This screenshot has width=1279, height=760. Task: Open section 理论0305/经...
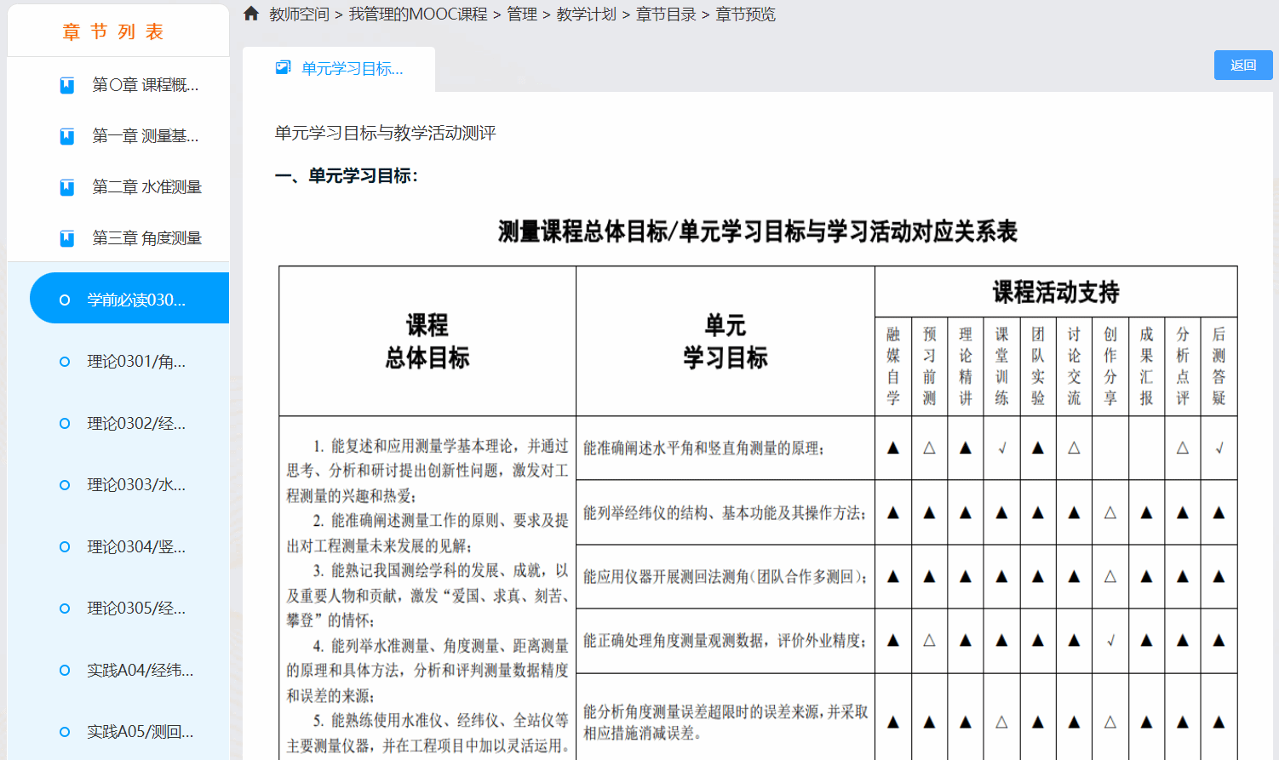(136, 609)
